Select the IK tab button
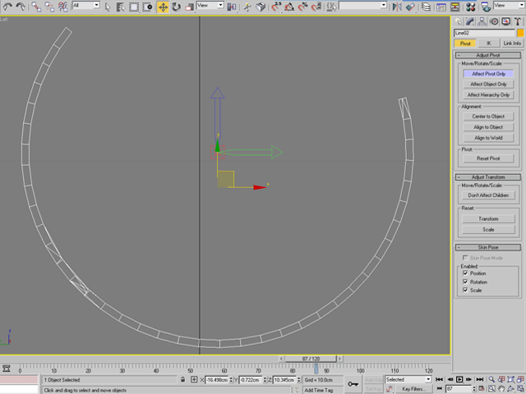Viewport: 526px width, 394px height. (x=488, y=44)
